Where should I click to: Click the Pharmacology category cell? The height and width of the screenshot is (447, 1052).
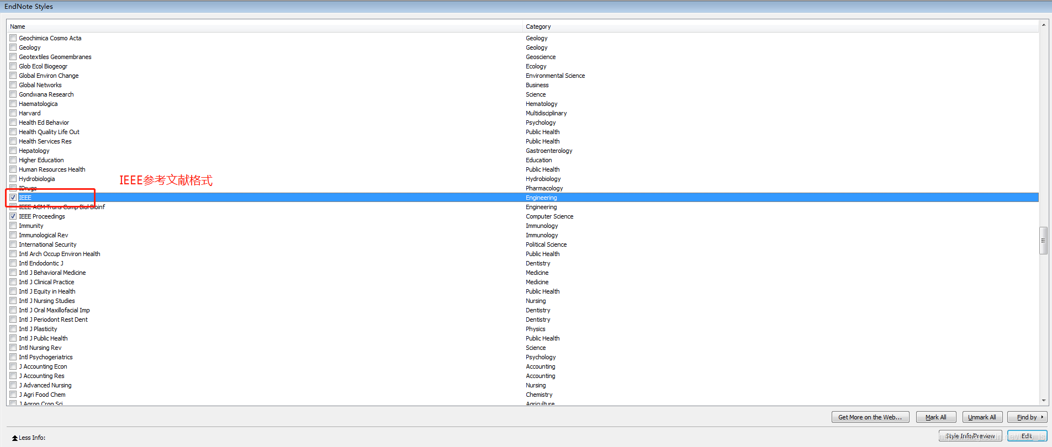coord(544,188)
